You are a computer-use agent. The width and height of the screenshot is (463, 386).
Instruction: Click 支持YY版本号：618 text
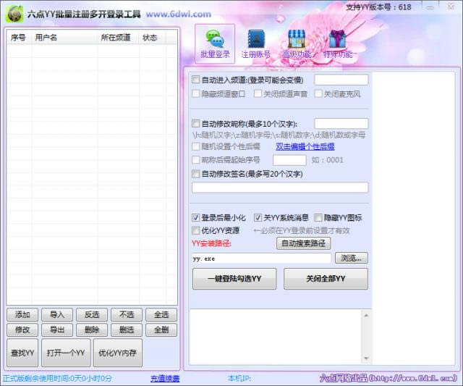coord(378,7)
